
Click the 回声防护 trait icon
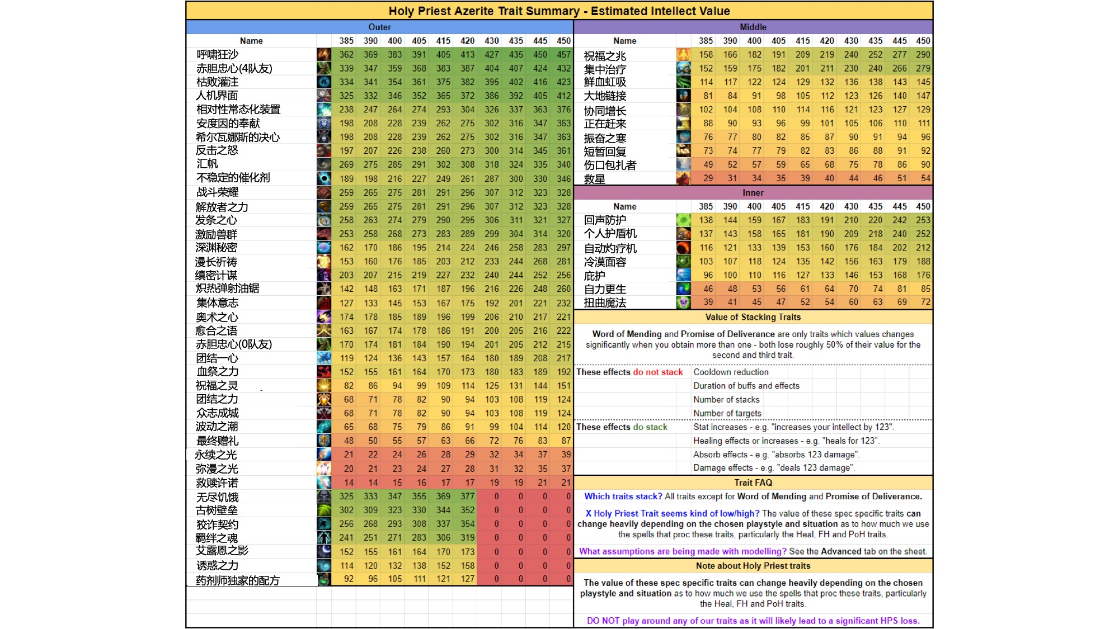click(683, 220)
